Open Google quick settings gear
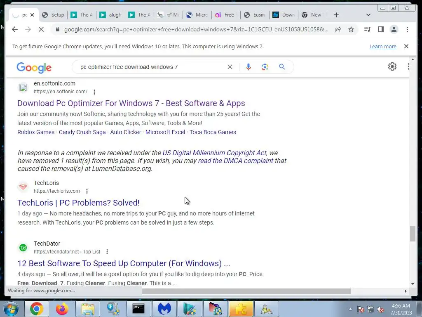The width and height of the screenshot is (422, 317). (392, 66)
